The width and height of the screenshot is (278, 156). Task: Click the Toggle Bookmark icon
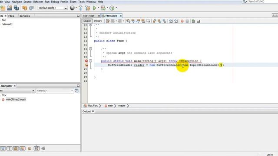(x=165, y=21)
